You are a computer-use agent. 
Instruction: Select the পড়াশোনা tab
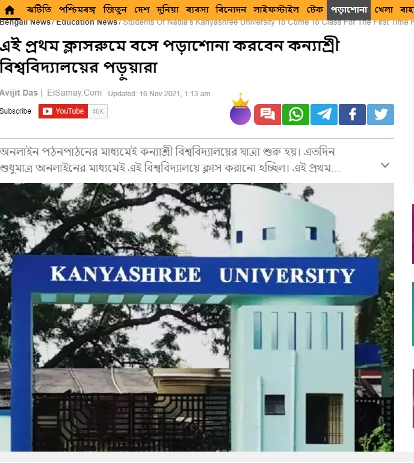click(348, 10)
